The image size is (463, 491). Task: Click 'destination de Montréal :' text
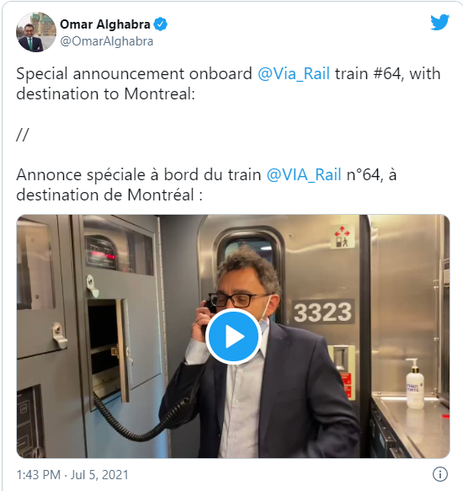109,195
